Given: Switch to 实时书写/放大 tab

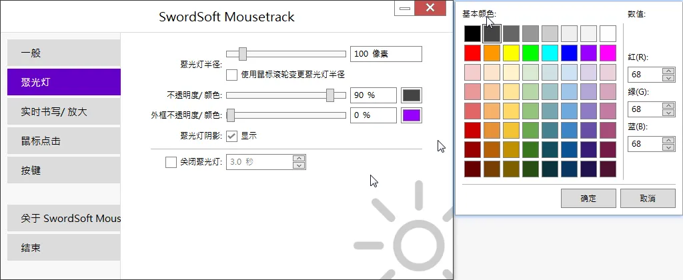Looking at the screenshot, I should (x=63, y=111).
